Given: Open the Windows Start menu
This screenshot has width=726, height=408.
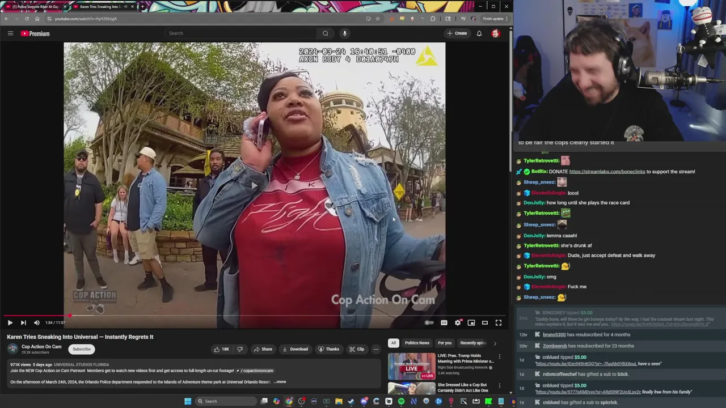Looking at the screenshot, I should pyautogui.click(x=188, y=401).
